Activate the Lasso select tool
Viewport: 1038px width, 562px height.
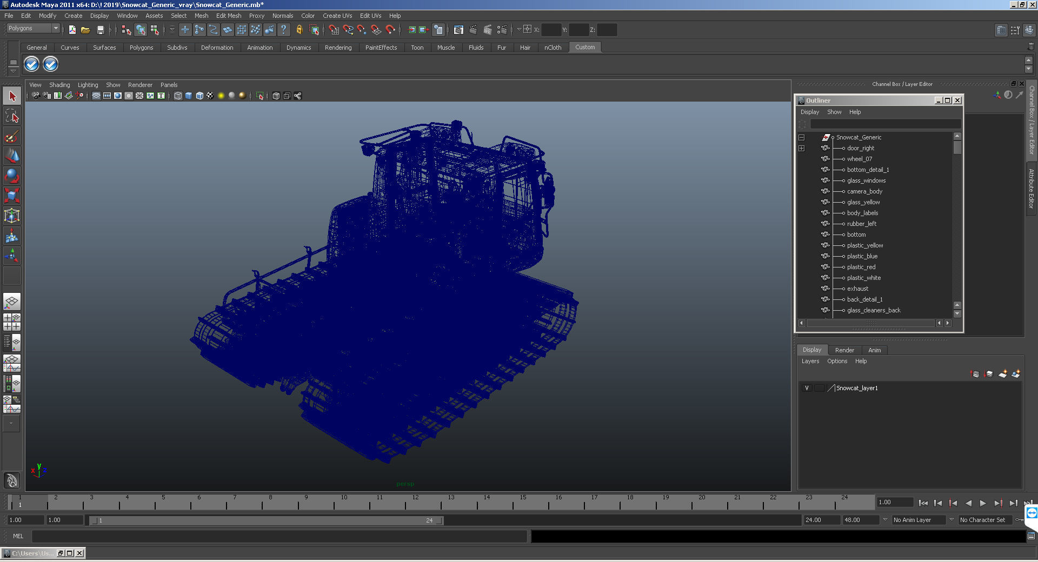(x=12, y=116)
